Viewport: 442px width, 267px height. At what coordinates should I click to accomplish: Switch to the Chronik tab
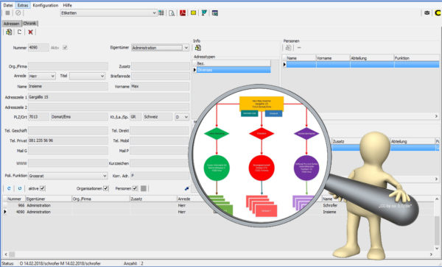[29, 24]
